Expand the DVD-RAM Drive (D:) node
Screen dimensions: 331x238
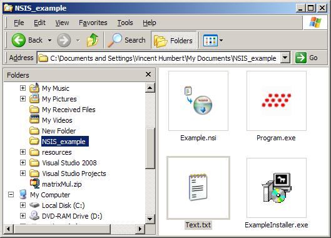pyautogui.click(x=23, y=215)
